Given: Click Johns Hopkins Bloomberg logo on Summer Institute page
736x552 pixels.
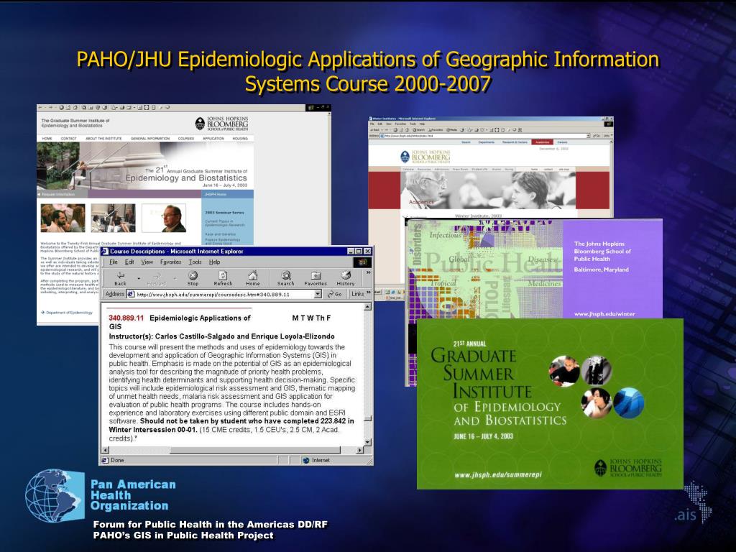Looking at the screenshot, I should click(x=221, y=124).
